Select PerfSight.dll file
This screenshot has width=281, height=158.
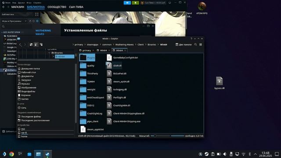pyautogui.click(x=116, y=97)
